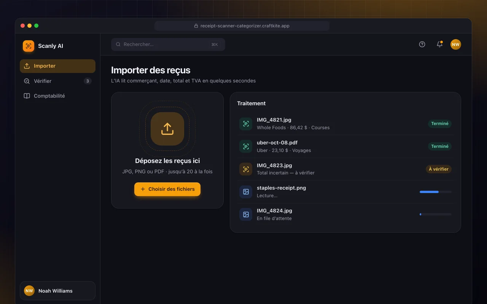
Task: Click scan icon for IMG_4823.jpg
Action: pos(246,169)
